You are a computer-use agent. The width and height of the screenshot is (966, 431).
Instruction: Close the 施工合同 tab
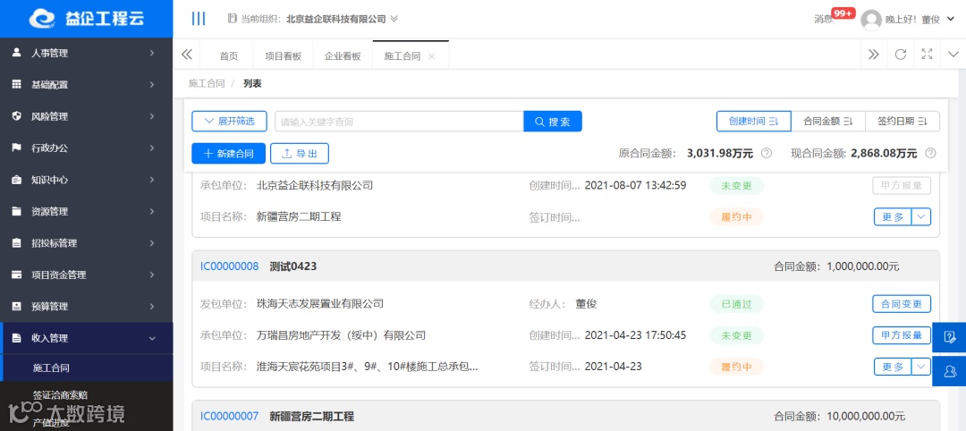coord(431,56)
